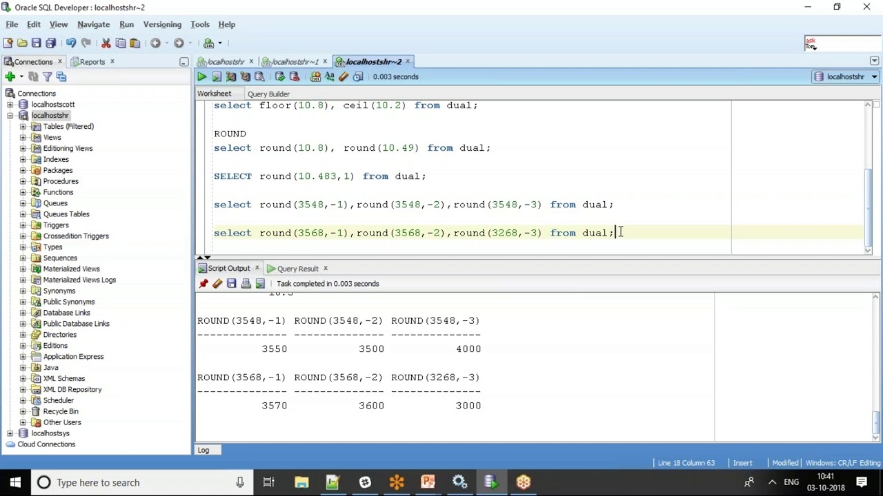The image size is (883, 496).
Task: Click the Copy icon in main toolbar
Action: (x=121, y=43)
